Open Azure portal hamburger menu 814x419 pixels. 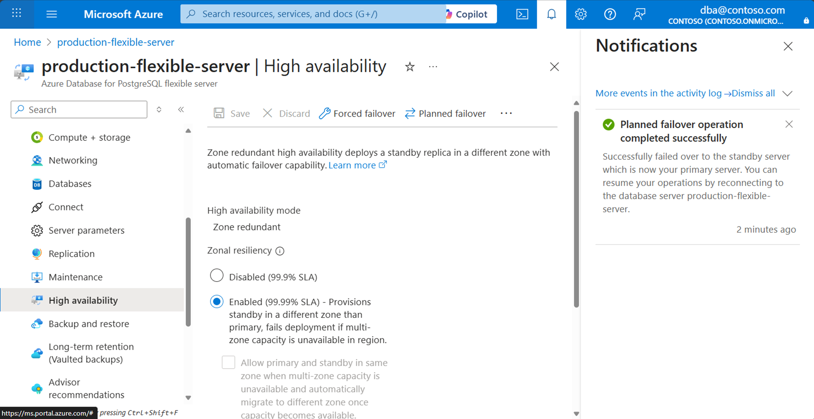52,14
